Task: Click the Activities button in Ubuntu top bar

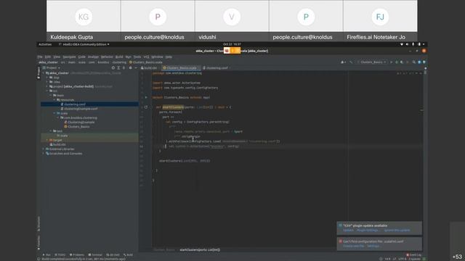Action: click(45, 44)
